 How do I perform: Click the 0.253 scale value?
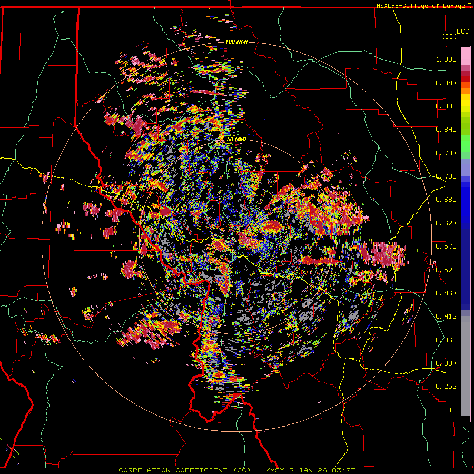pos(446,387)
